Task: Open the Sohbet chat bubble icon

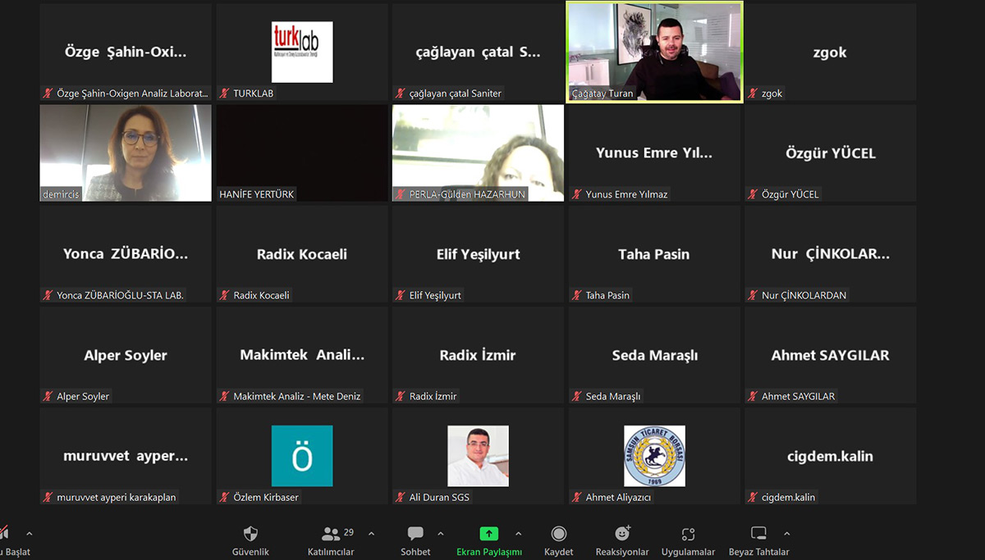Action: point(415,535)
